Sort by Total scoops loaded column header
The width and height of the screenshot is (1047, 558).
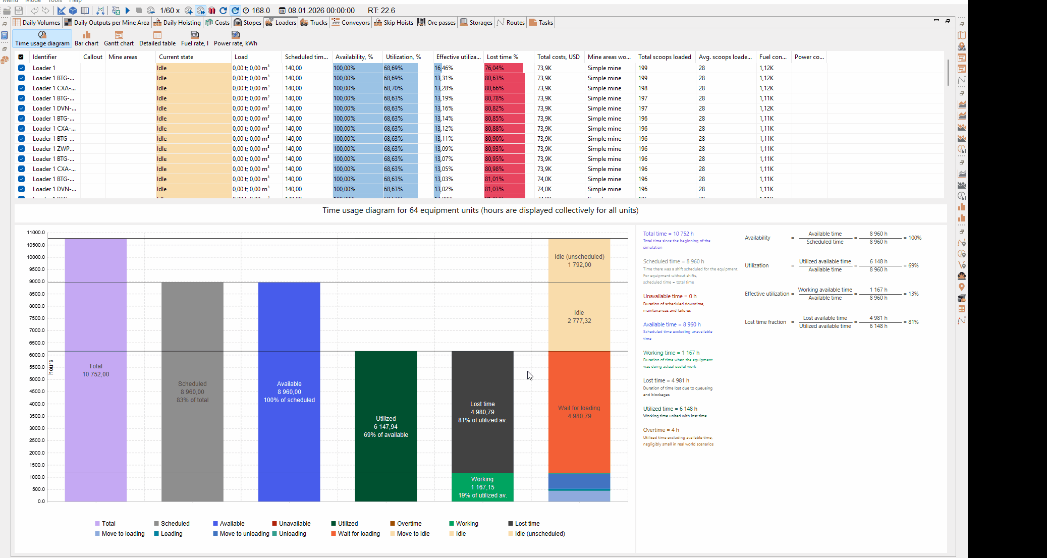coord(666,57)
